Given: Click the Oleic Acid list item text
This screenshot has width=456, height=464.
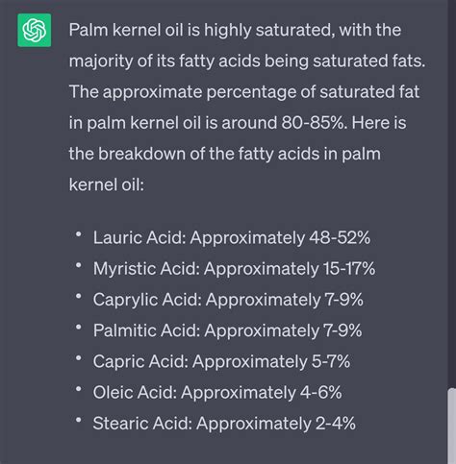Looking at the screenshot, I should click(217, 392).
